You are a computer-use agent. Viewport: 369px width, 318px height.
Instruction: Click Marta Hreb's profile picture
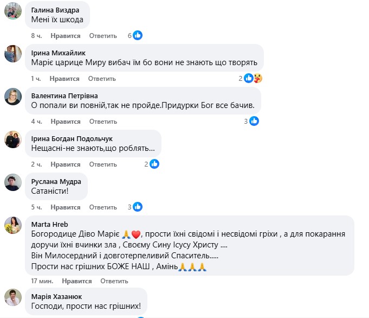point(13,225)
